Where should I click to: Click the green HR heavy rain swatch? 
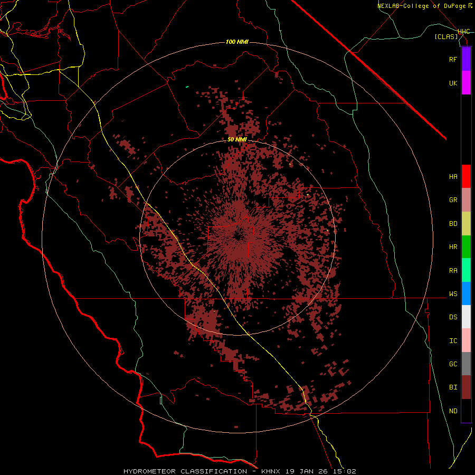click(466, 247)
